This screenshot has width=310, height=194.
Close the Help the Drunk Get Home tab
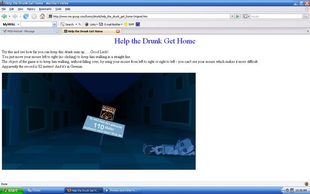(118, 31)
